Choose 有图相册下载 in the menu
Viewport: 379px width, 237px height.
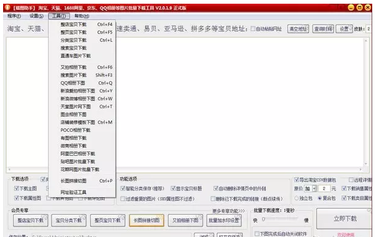tap(82, 138)
